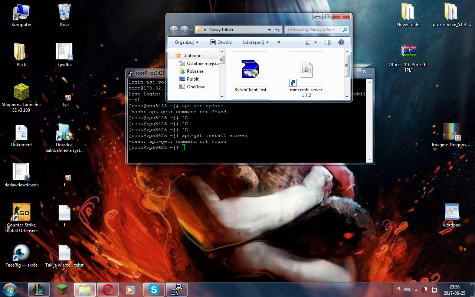The height and width of the screenshot is (297, 475).
Task: Click the Przeszukaj: Nowy folder search box
Action: point(315,30)
